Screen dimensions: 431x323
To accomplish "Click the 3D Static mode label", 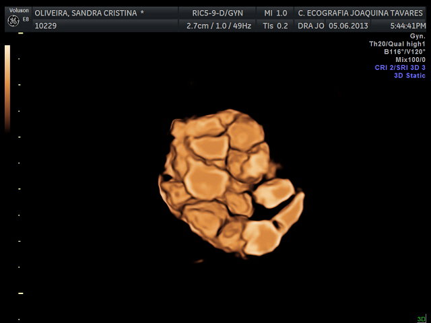I will (x=409, y=76).
